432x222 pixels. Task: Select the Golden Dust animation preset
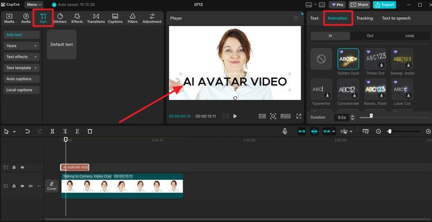point(348,59)
